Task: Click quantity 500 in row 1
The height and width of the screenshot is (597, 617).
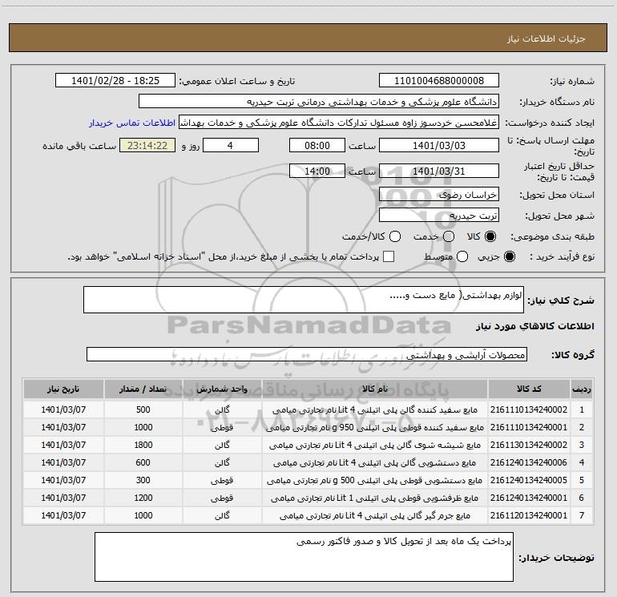Action: click(143, 409)
